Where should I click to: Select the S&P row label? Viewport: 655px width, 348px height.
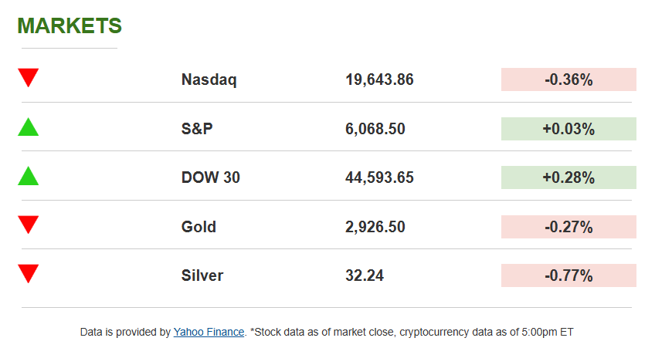click(x=197, y=129)
